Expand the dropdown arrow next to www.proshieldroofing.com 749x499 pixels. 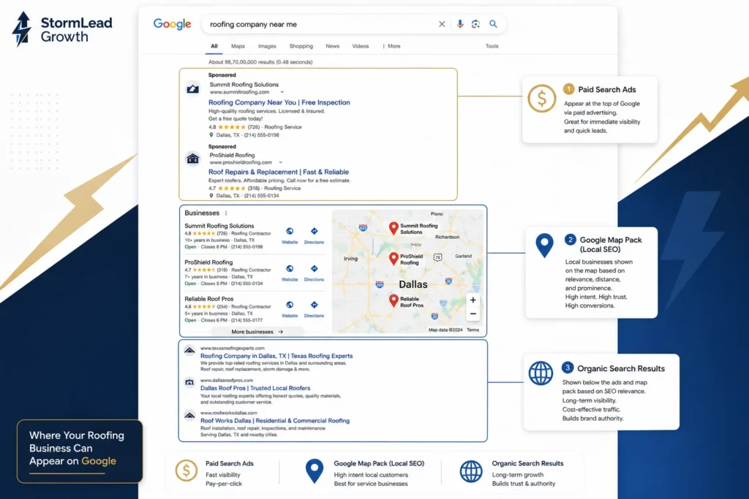click(x=280, y=162)
